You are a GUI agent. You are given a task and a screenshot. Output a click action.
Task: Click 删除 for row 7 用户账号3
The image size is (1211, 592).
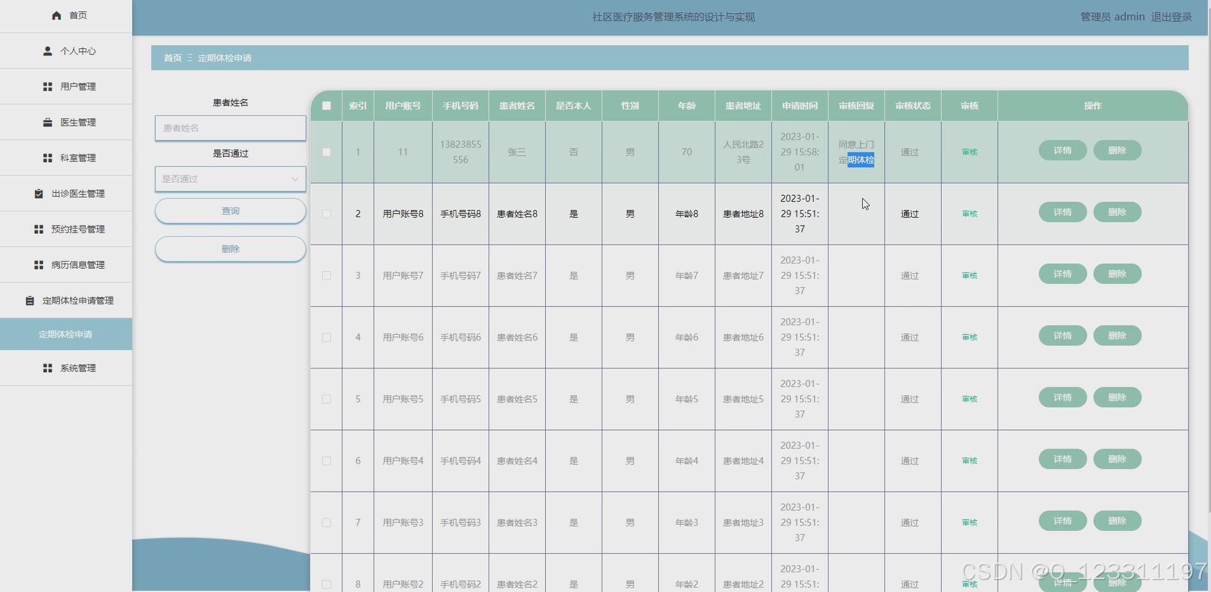click(1117, 520)
